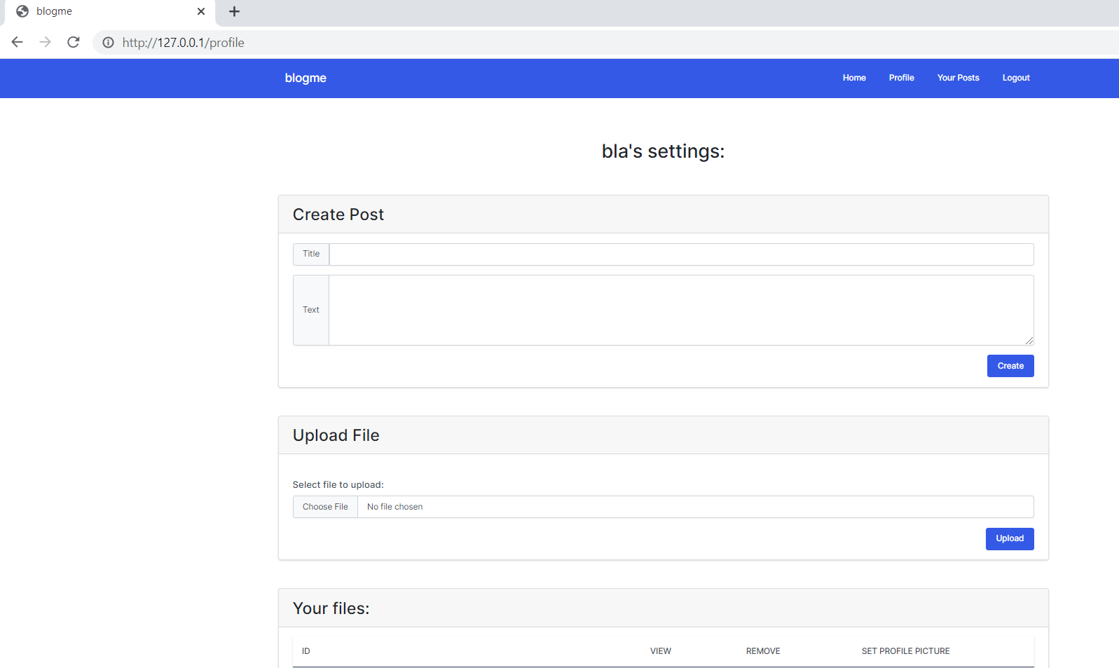Click the blogme brand logo
1119x668 pixels.
coord(306,78)
